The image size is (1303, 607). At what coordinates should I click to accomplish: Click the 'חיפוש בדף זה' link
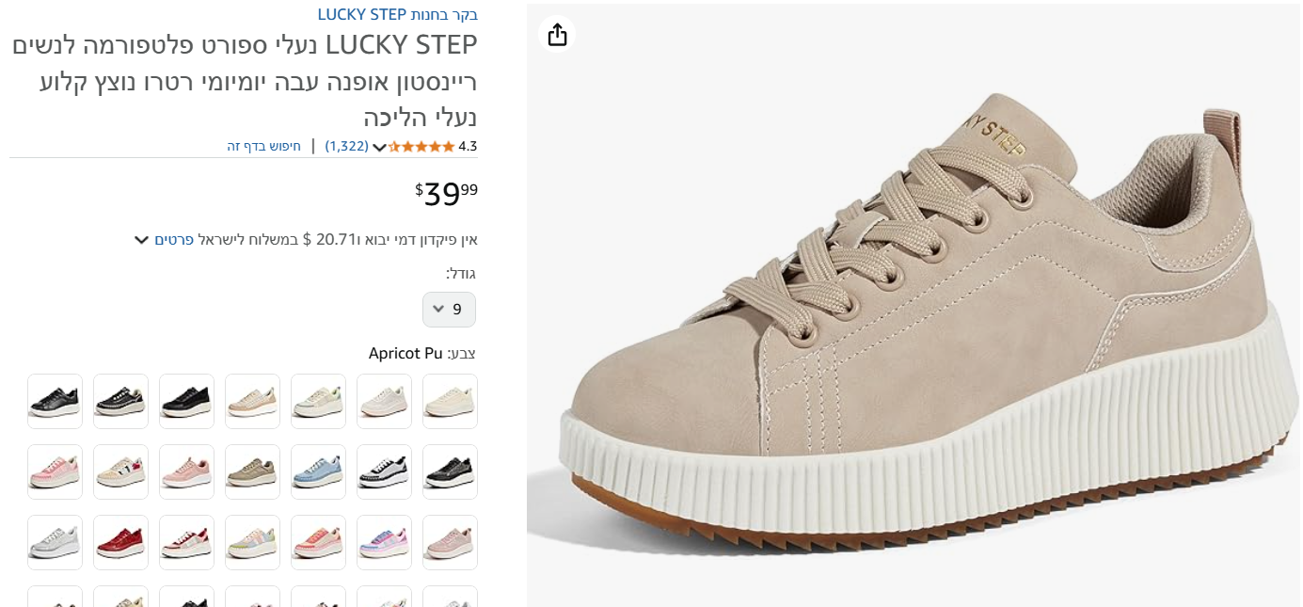[x=263, y=147]
